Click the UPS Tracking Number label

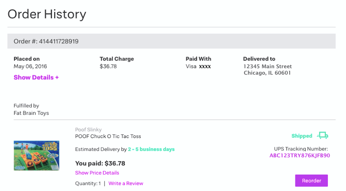[x=301, y=149]
